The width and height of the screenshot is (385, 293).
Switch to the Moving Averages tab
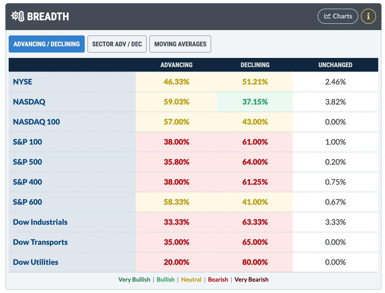tap(180, 44)
